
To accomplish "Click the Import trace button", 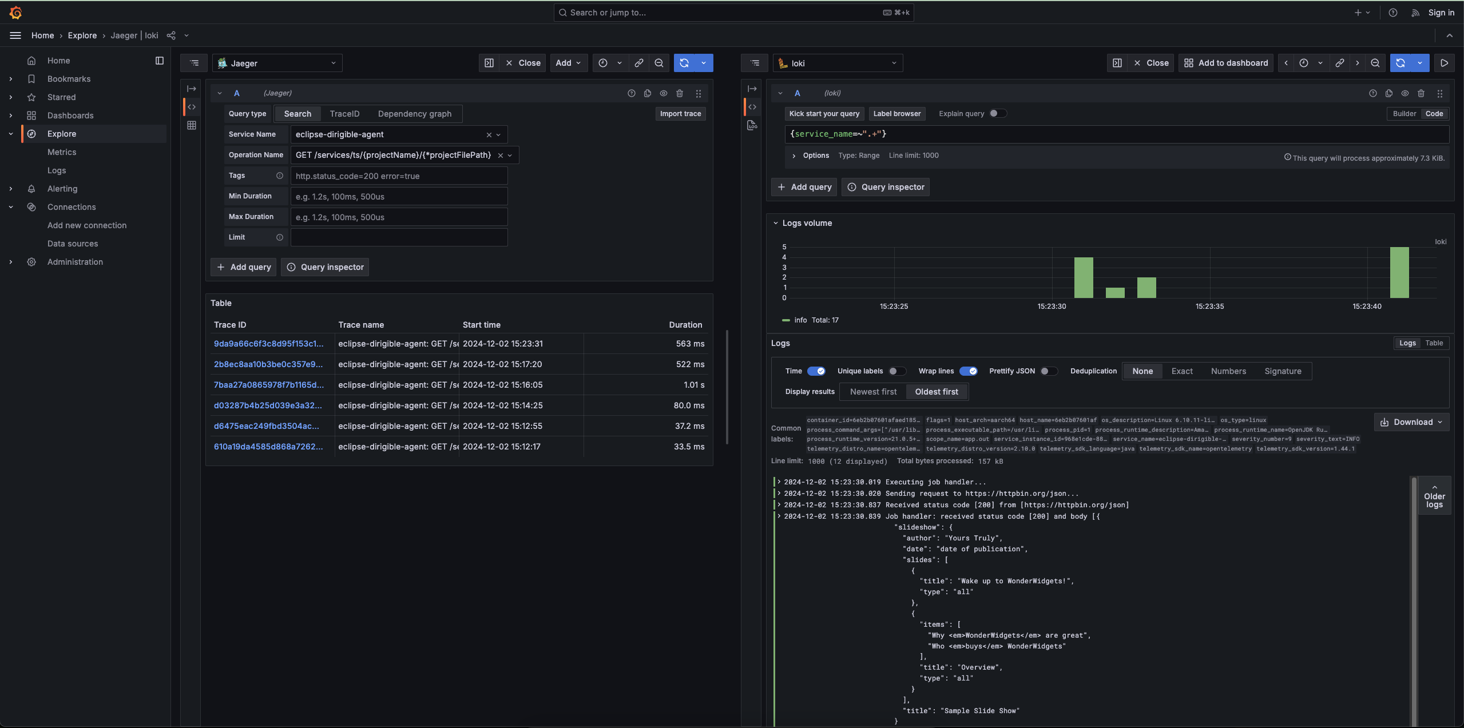I will coord(680,114).
